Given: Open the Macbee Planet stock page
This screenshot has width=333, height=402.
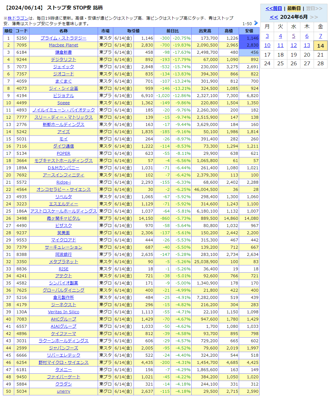Looking at the screenshot, I should tap(64, 45).
